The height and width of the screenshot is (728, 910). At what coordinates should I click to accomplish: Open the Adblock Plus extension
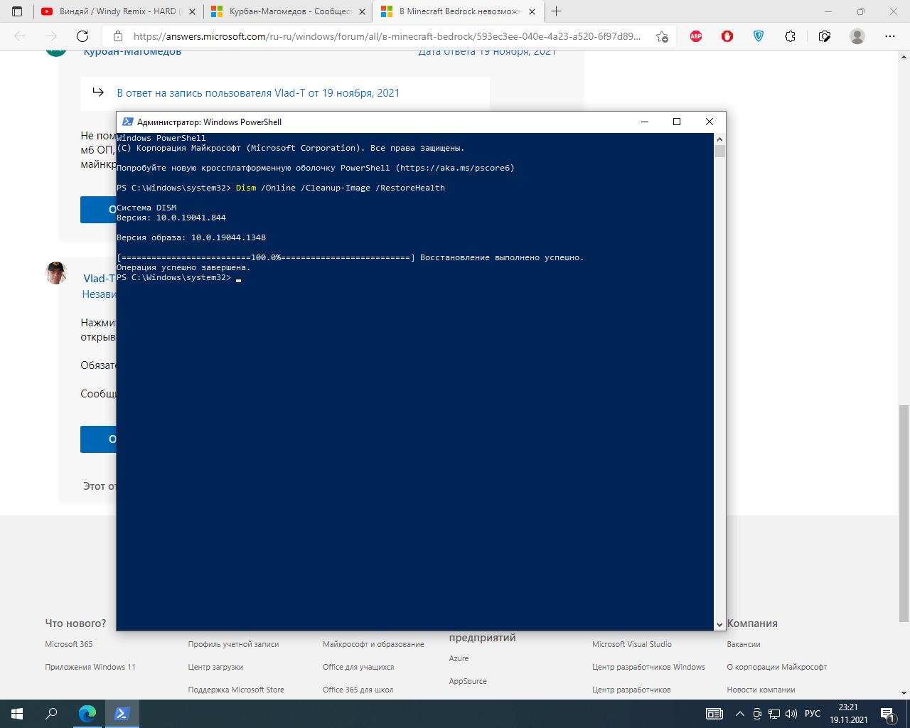(696, 36)
